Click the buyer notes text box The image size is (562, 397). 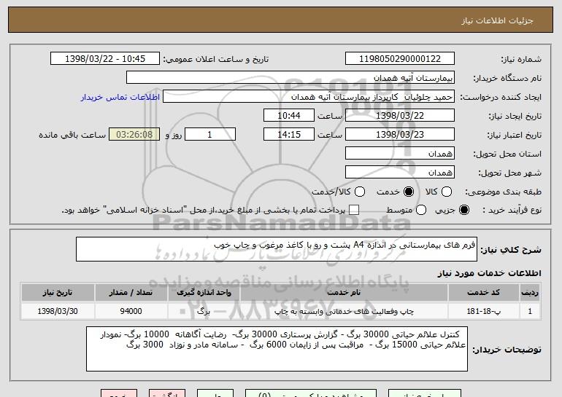[277, 349]
